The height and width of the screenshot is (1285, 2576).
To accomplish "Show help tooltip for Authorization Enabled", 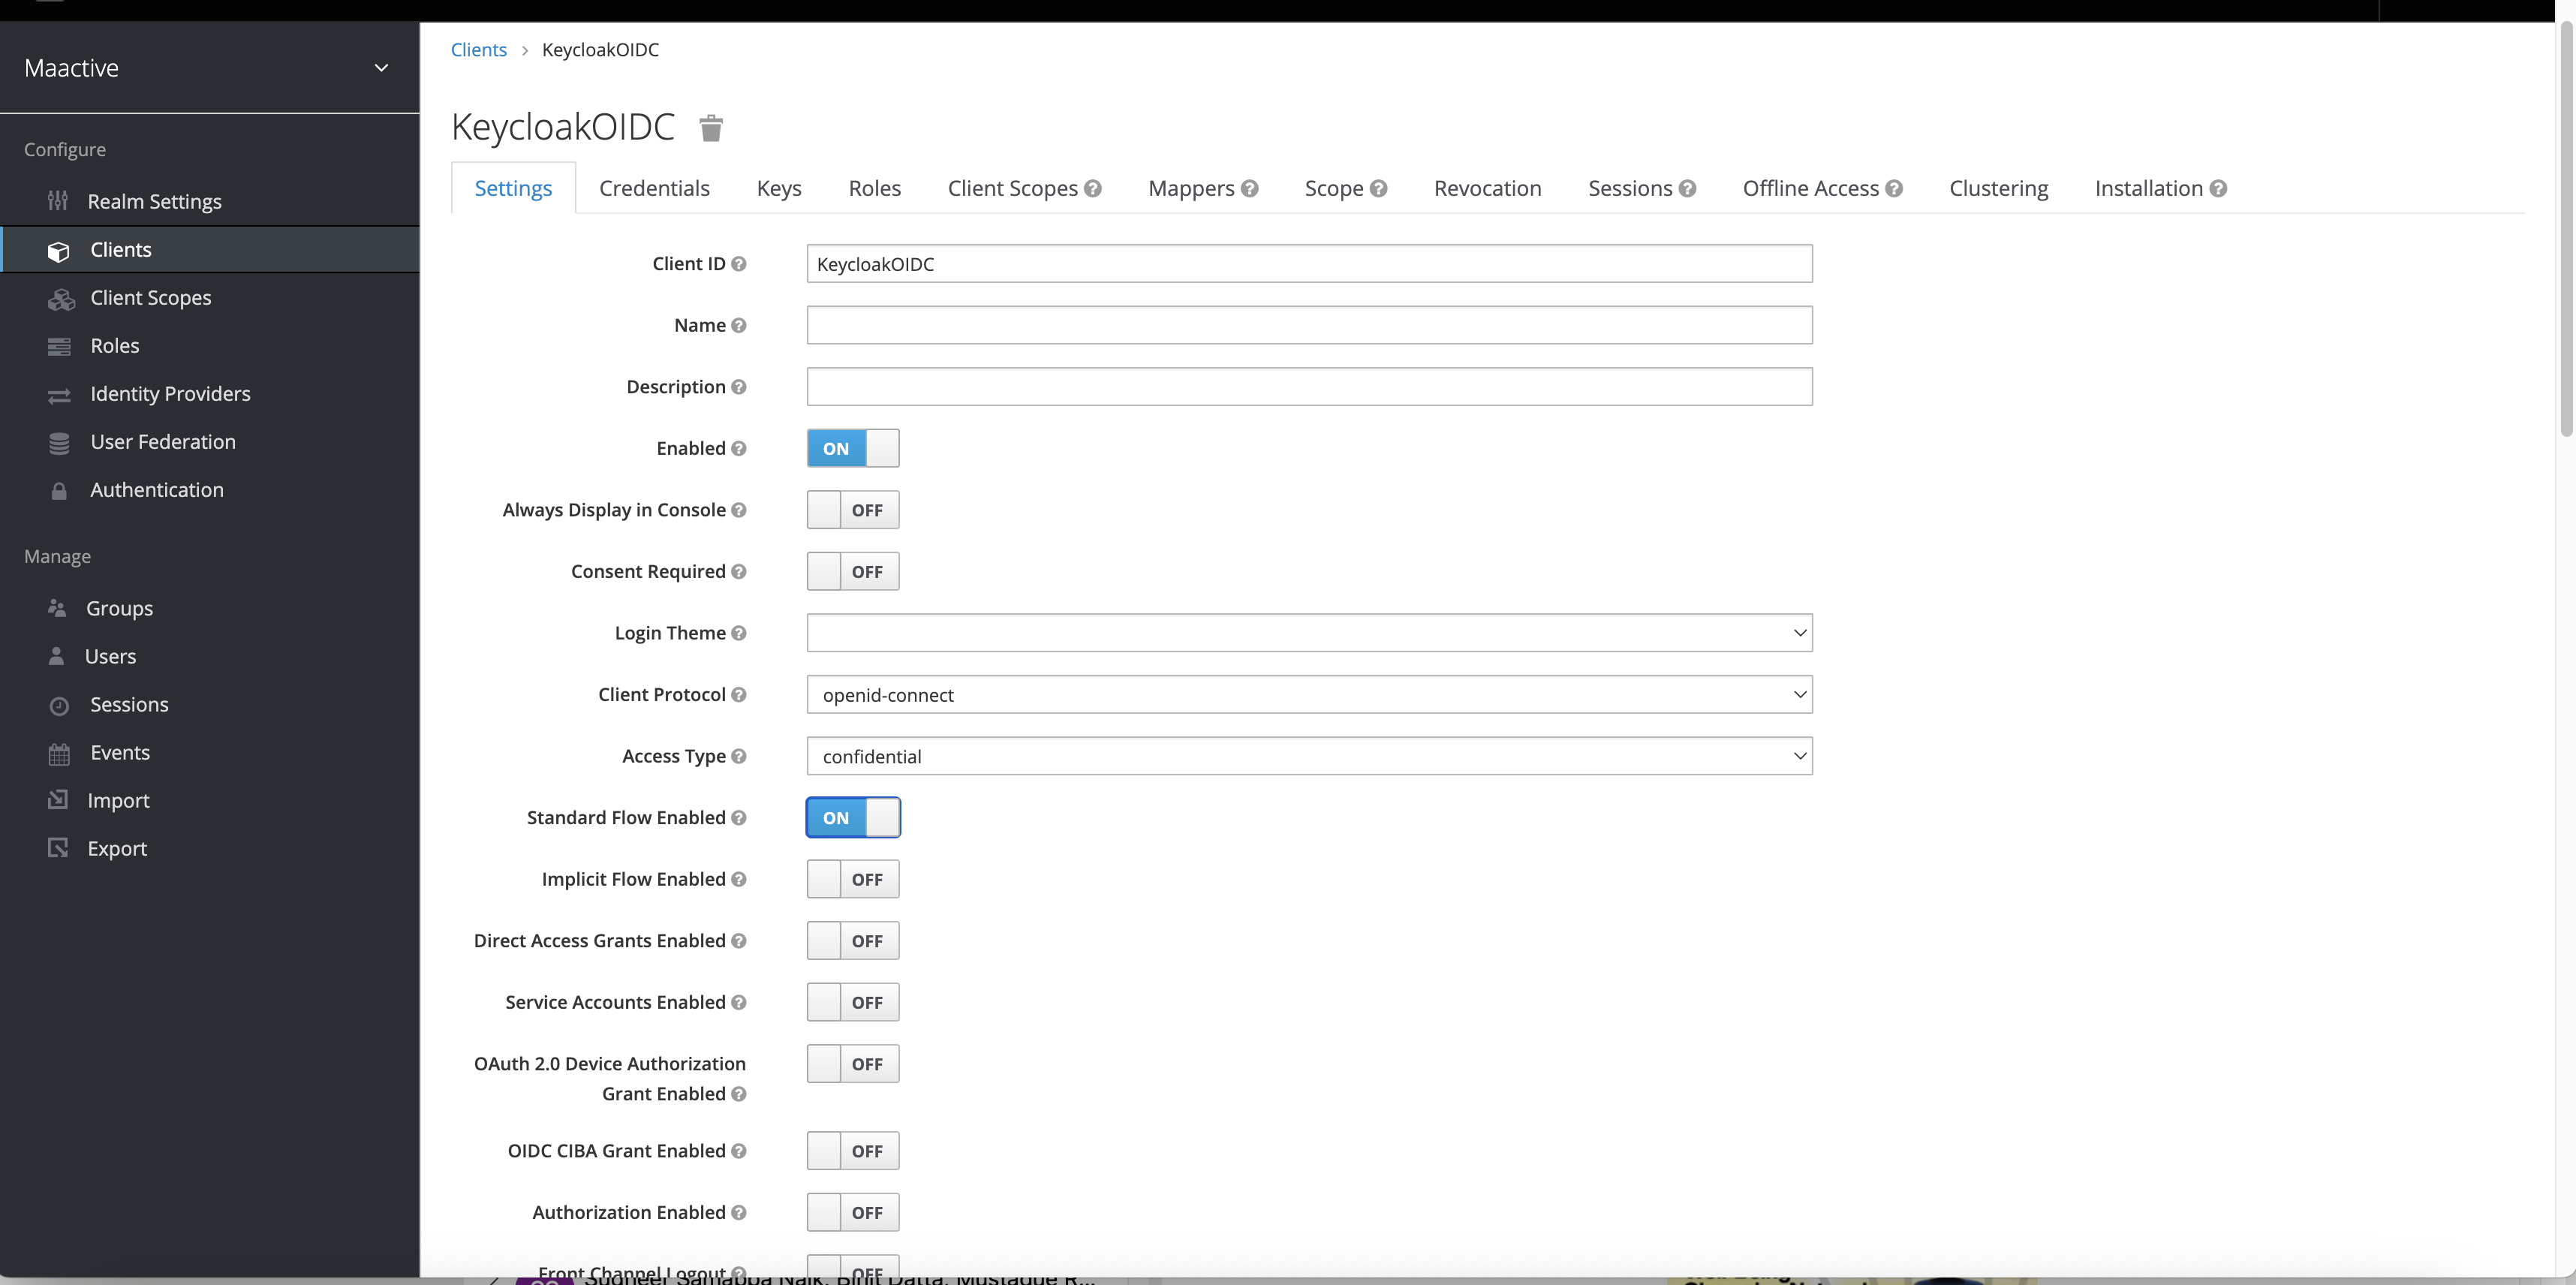I will pos(739,1212).
